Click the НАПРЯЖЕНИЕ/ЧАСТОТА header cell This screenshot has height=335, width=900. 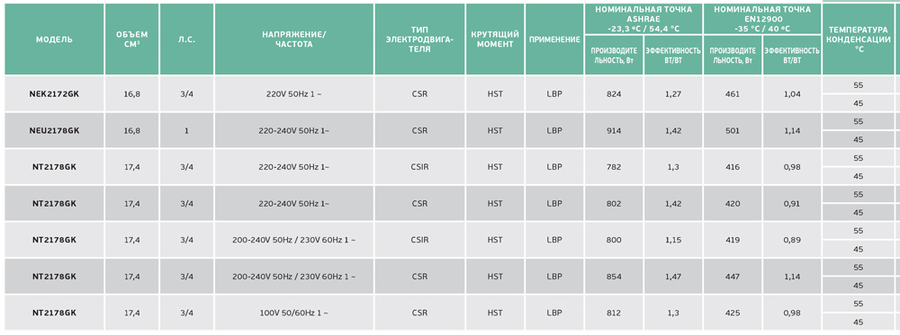click(x=294, y=40)
